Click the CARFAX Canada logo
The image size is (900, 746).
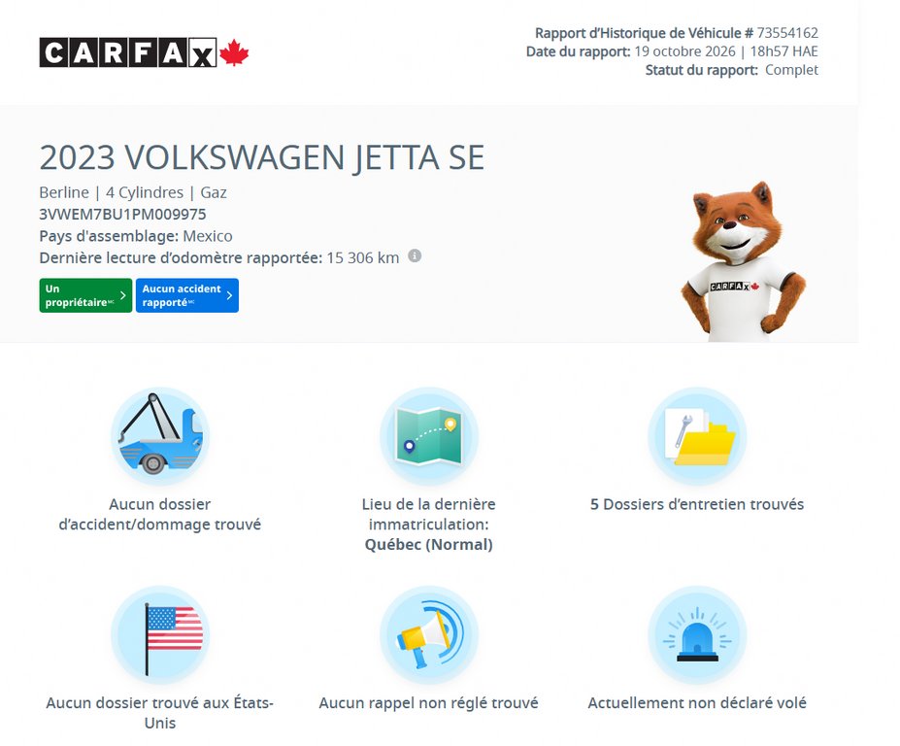[144, 52]
